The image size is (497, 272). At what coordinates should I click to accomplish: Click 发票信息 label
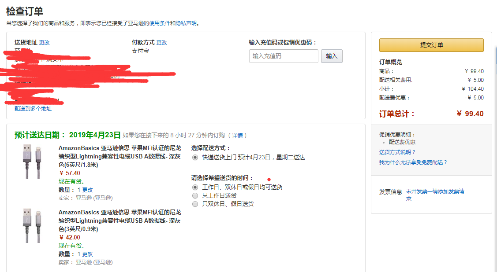[x=391, y=191]
